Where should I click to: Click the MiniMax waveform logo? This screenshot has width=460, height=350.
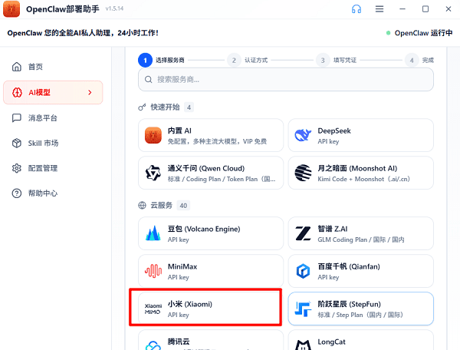153,271
